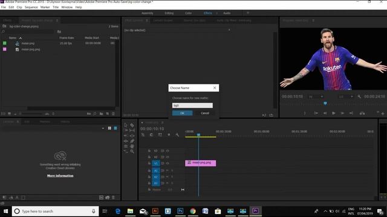
Task: Select the Pen tool
Action: coord(132,141)
